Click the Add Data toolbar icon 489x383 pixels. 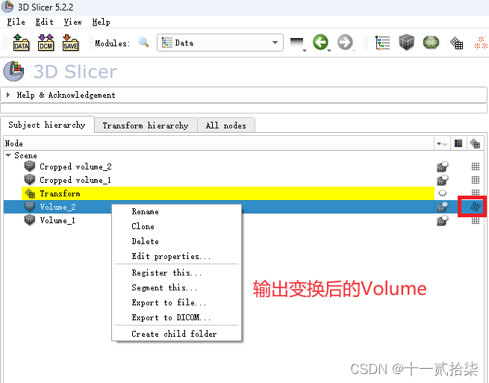(21, 43)
